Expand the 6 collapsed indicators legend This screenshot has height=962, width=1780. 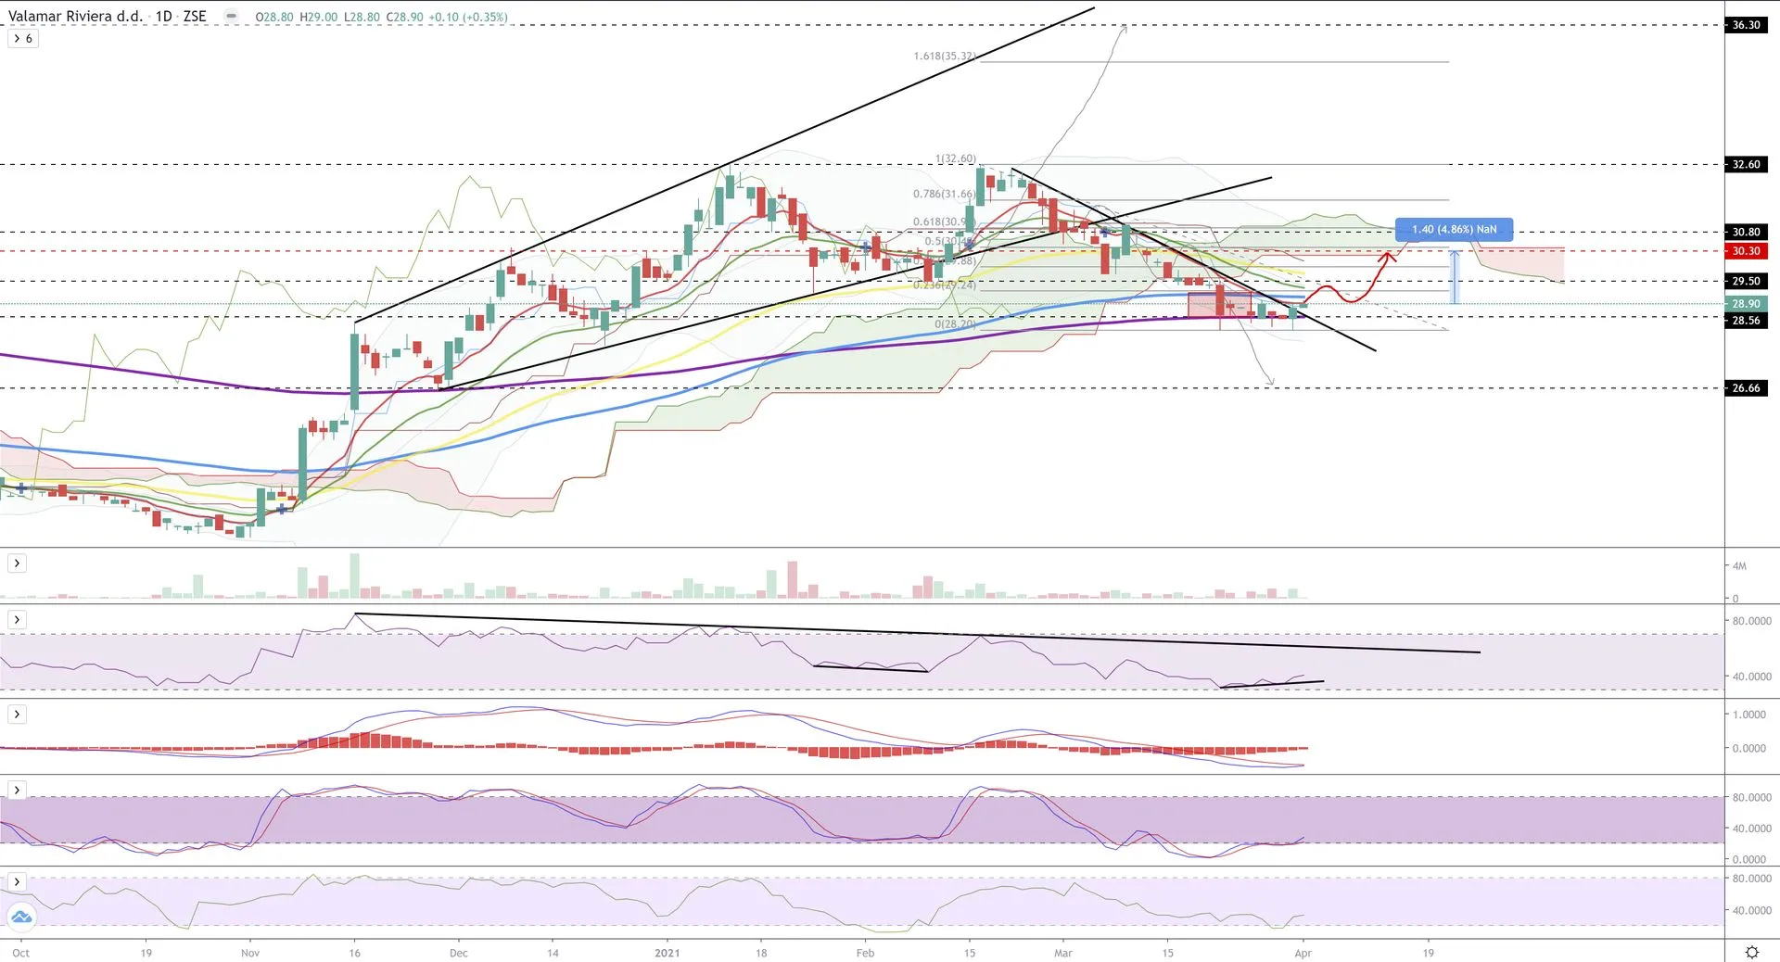click(x=23, y=39)
